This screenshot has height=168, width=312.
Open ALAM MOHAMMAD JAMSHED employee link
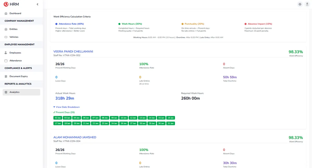(x=75, y=137)
